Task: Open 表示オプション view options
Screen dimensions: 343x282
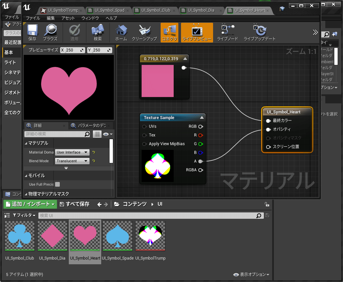Action: [251, 275]
